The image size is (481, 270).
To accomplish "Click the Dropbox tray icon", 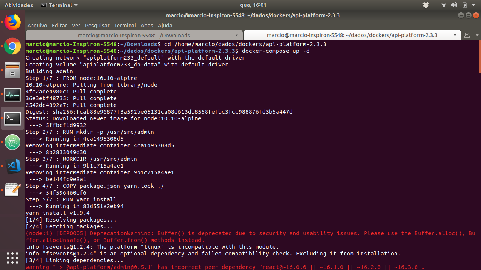I will (x=426, y=5).
